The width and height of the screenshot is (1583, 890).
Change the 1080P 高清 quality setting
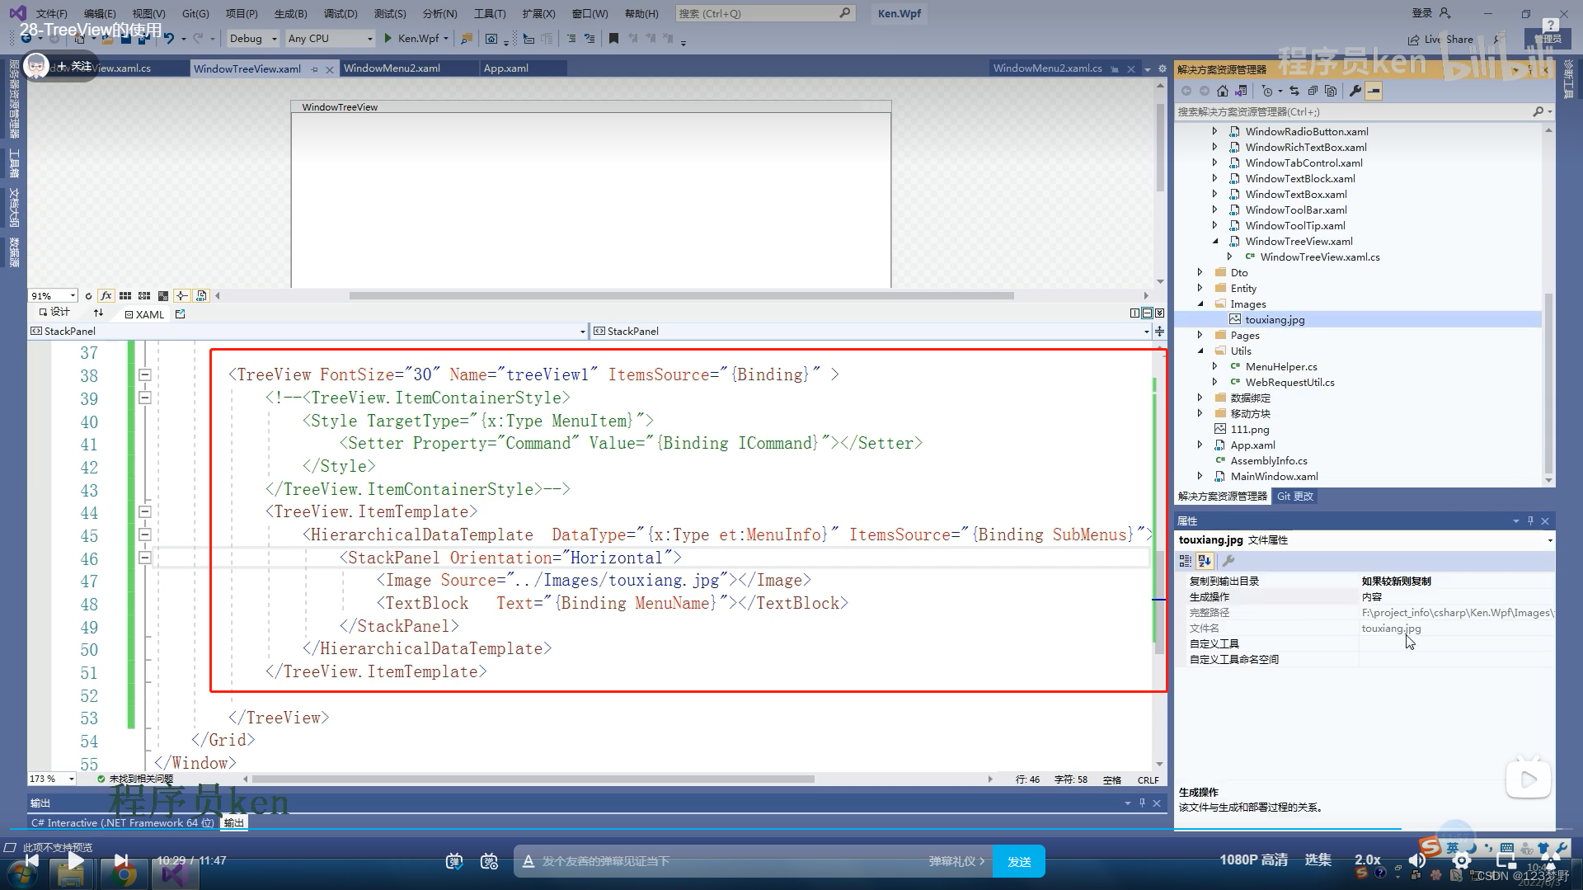1253,859
